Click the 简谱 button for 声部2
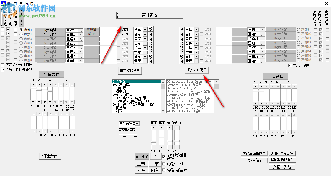This screenshot has width=331, height=176. pyautogui.click(x=91, y=34)
